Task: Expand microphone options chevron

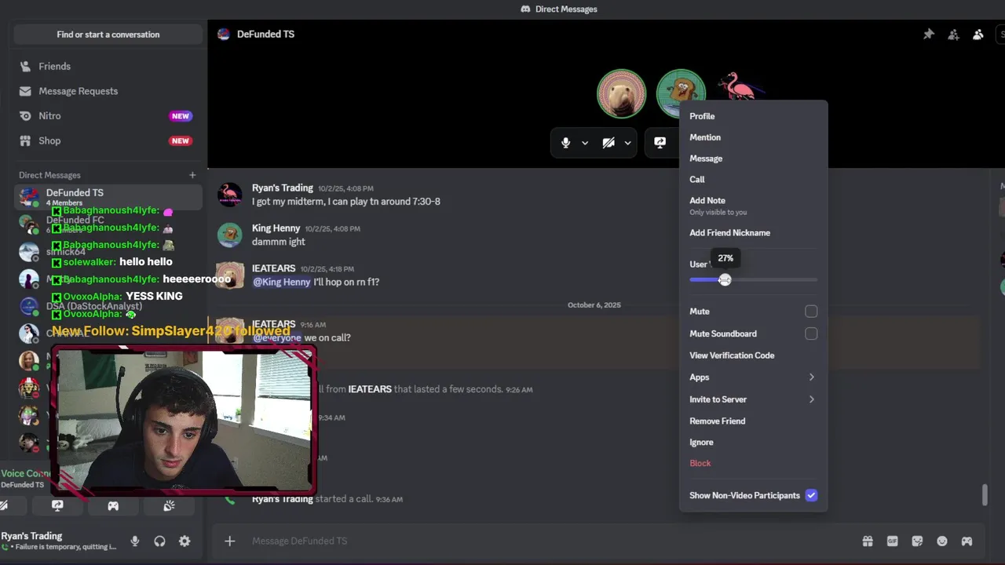Action: (585, 143)
